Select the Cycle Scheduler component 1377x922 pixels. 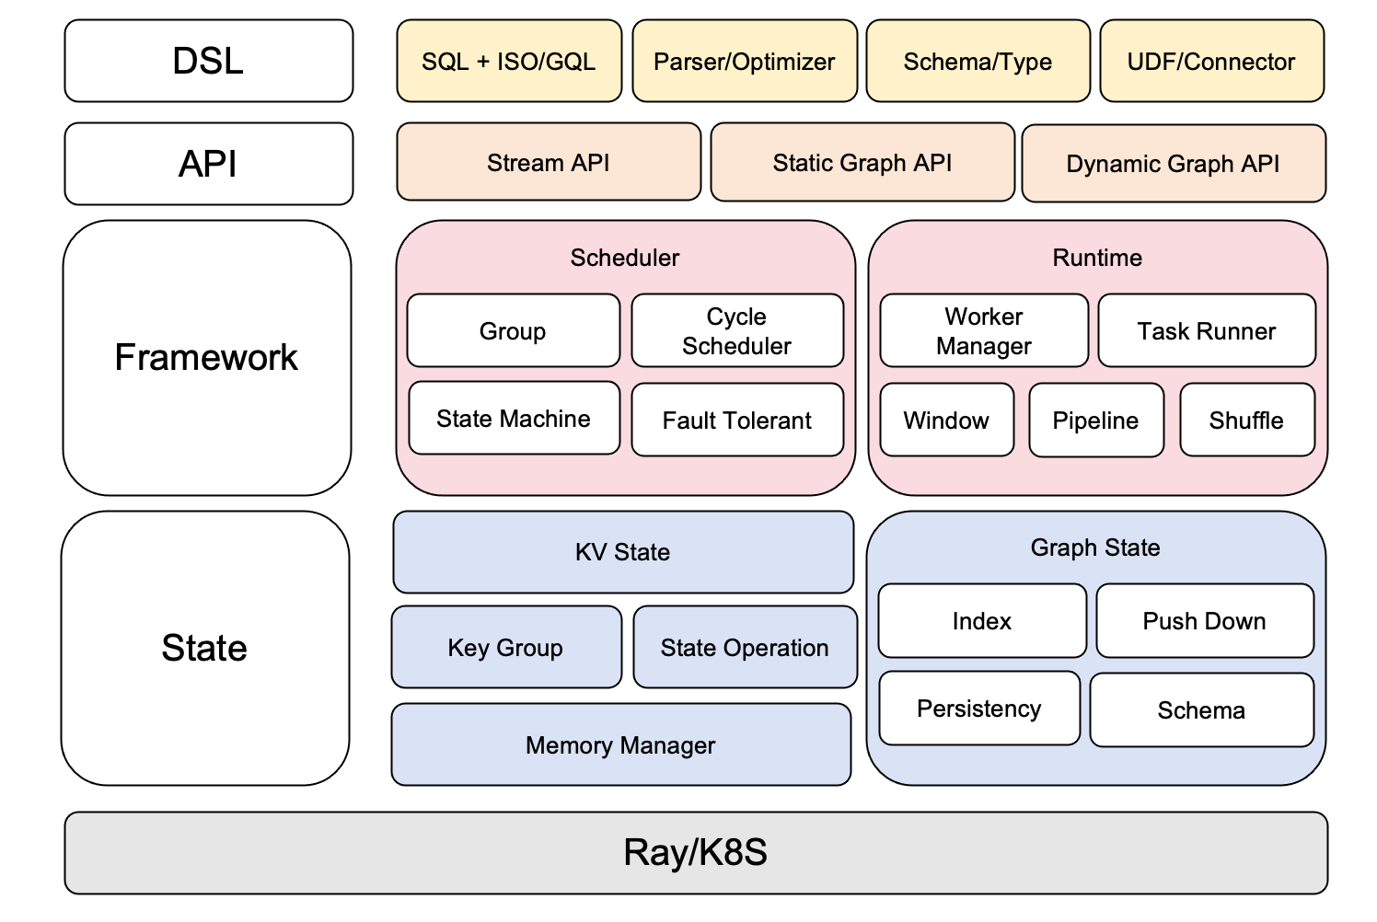(737, 331)
